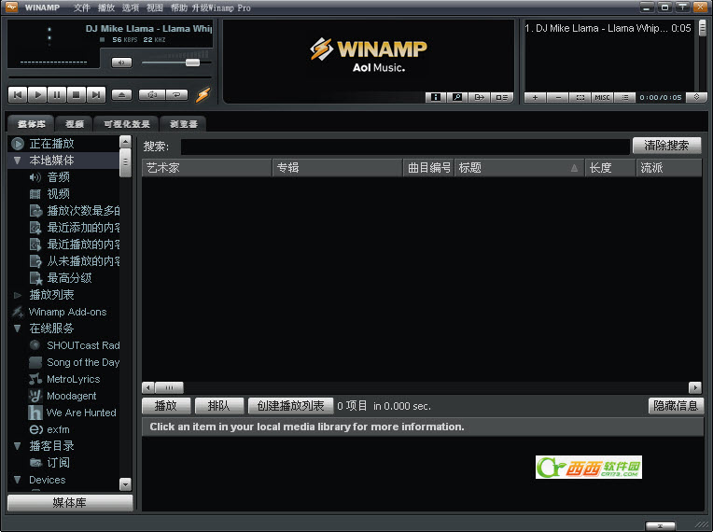
Task: Select 音频 under local media
Action: point(58,177)
